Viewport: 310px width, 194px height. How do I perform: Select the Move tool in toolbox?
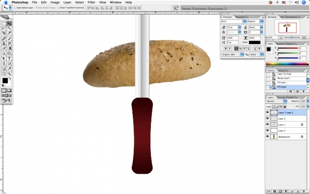pyautogui.click(x=9, y=24)
